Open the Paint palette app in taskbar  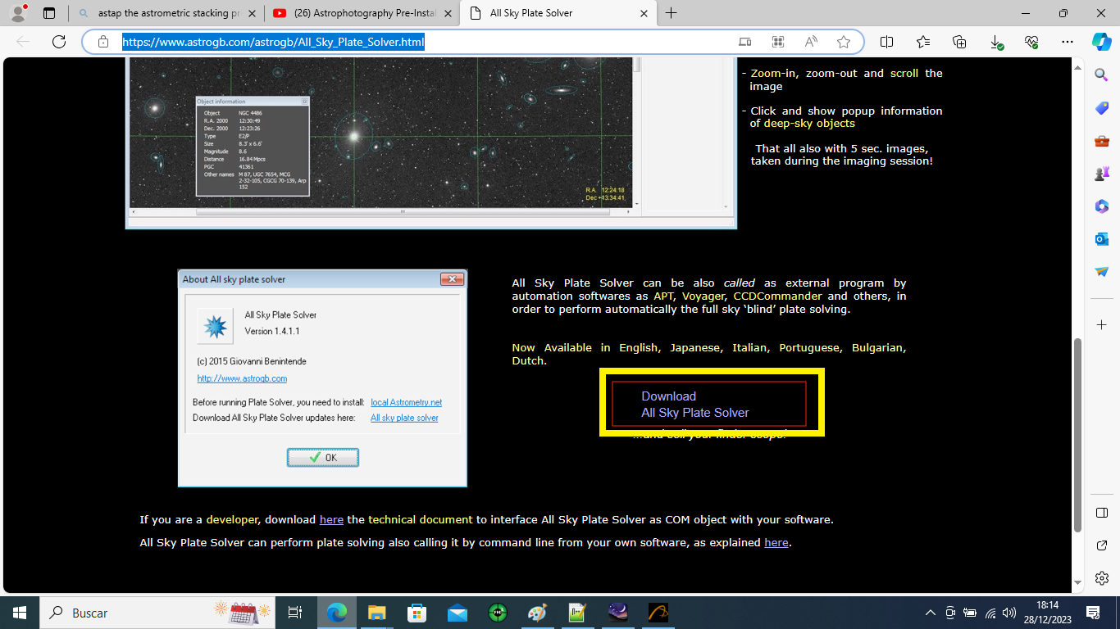537,613
